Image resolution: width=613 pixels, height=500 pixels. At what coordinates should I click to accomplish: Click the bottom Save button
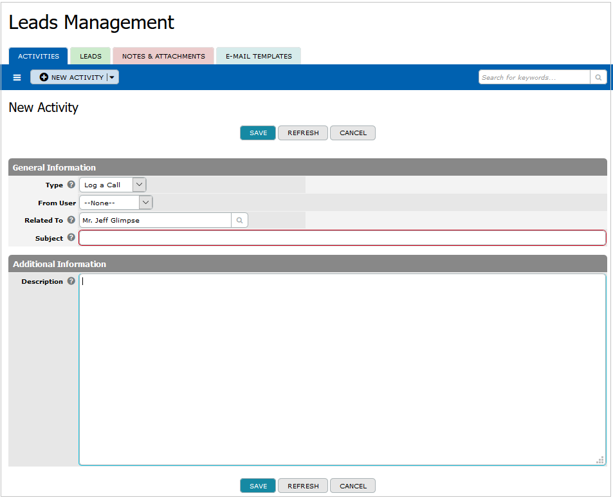point(258,486)
